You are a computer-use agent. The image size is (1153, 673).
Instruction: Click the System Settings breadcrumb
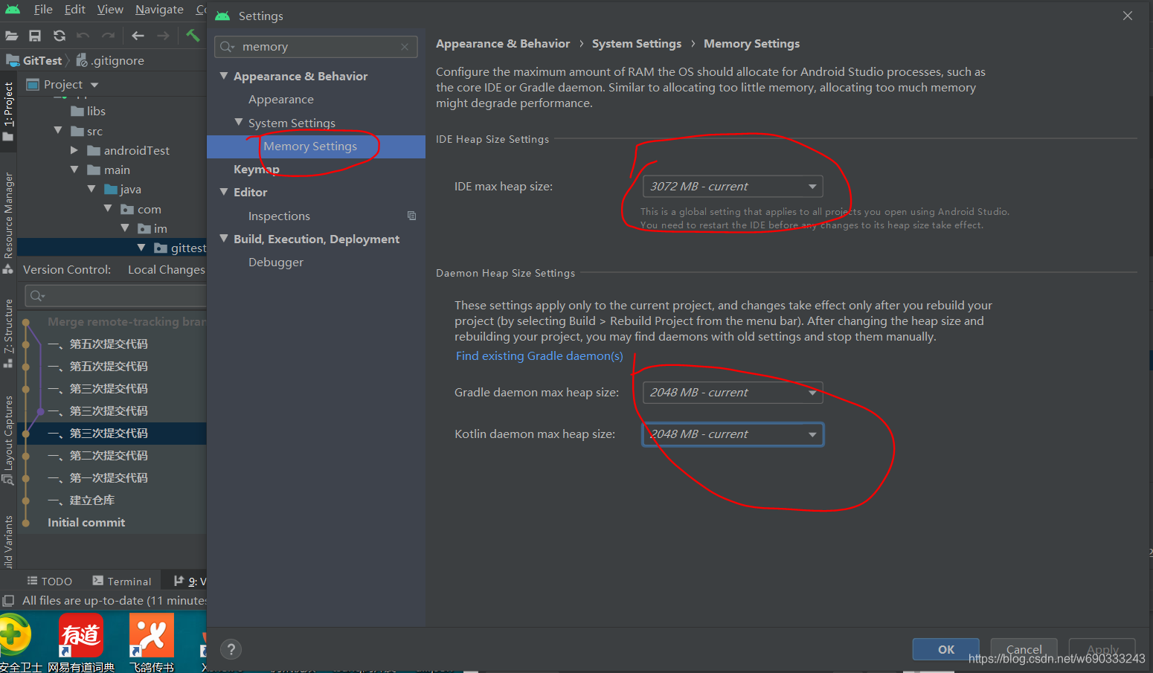tap(637, 44)
